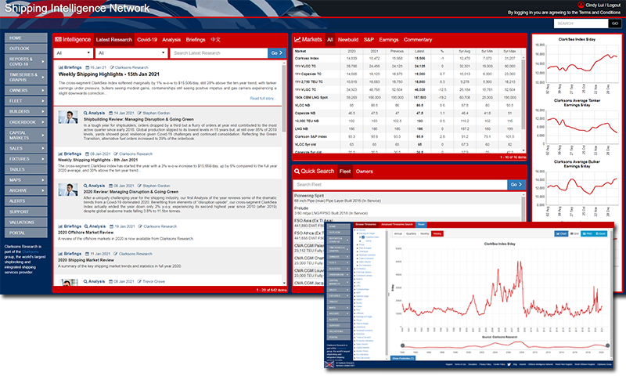Switch to the Commentary markets tab
Image resolution: width=626 pixels, height=376 pixels.
(418, 39)
